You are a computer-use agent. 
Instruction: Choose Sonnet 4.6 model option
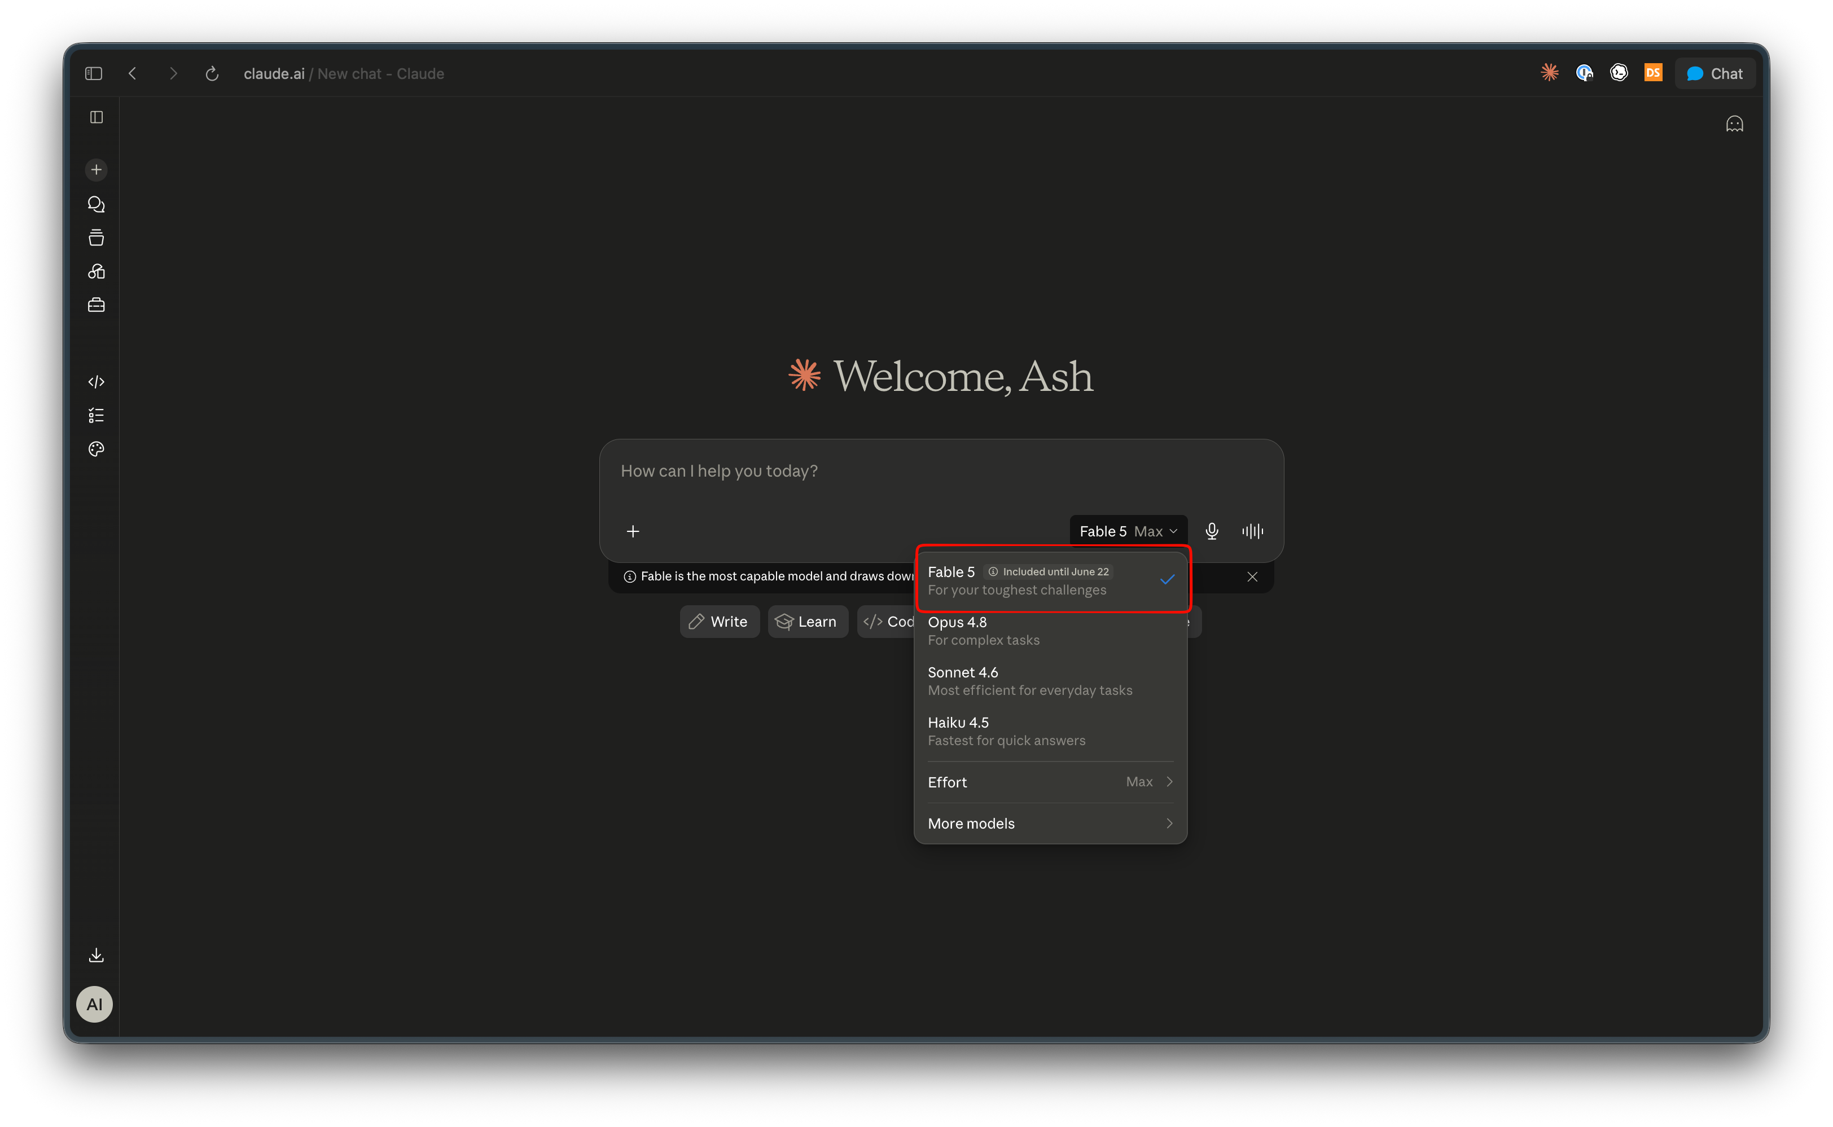click(1051, 681)
